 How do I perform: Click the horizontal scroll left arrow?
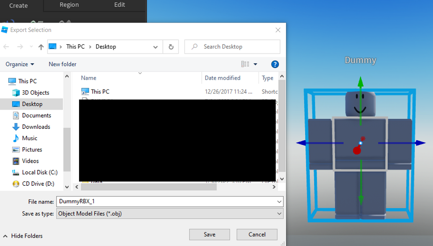pos(77,187)
